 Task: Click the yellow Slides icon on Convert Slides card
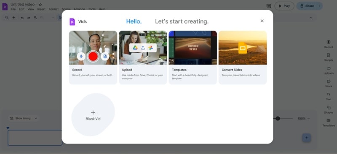243,48
